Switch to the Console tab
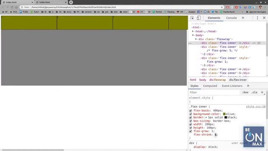 point(231,18)
